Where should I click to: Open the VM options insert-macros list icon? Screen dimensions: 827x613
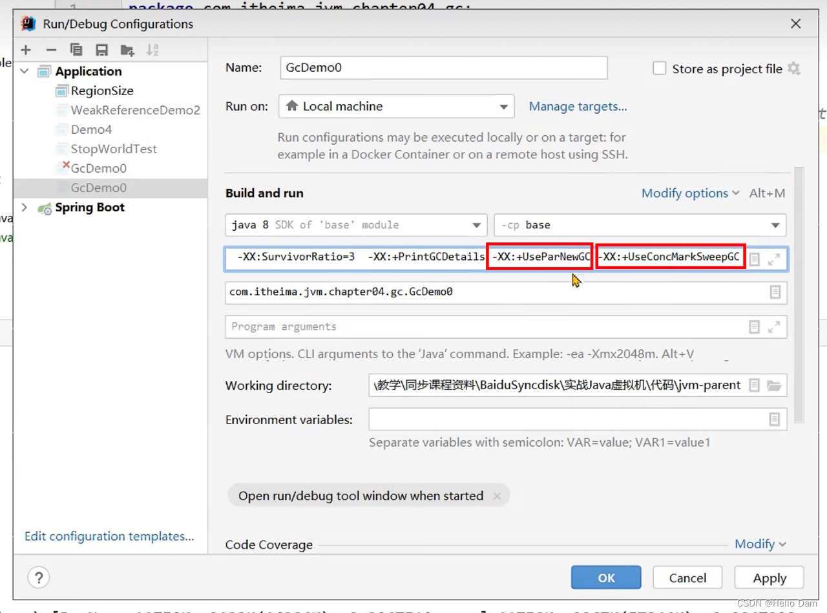(x=754, y=259)
